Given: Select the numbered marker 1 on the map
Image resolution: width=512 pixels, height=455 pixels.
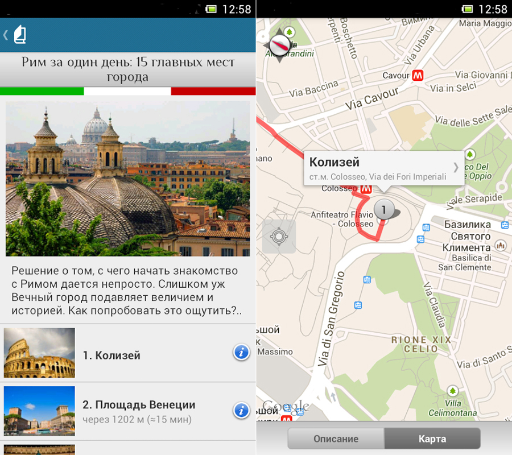Looking at the screenshot, I should (x=384, y=209).
